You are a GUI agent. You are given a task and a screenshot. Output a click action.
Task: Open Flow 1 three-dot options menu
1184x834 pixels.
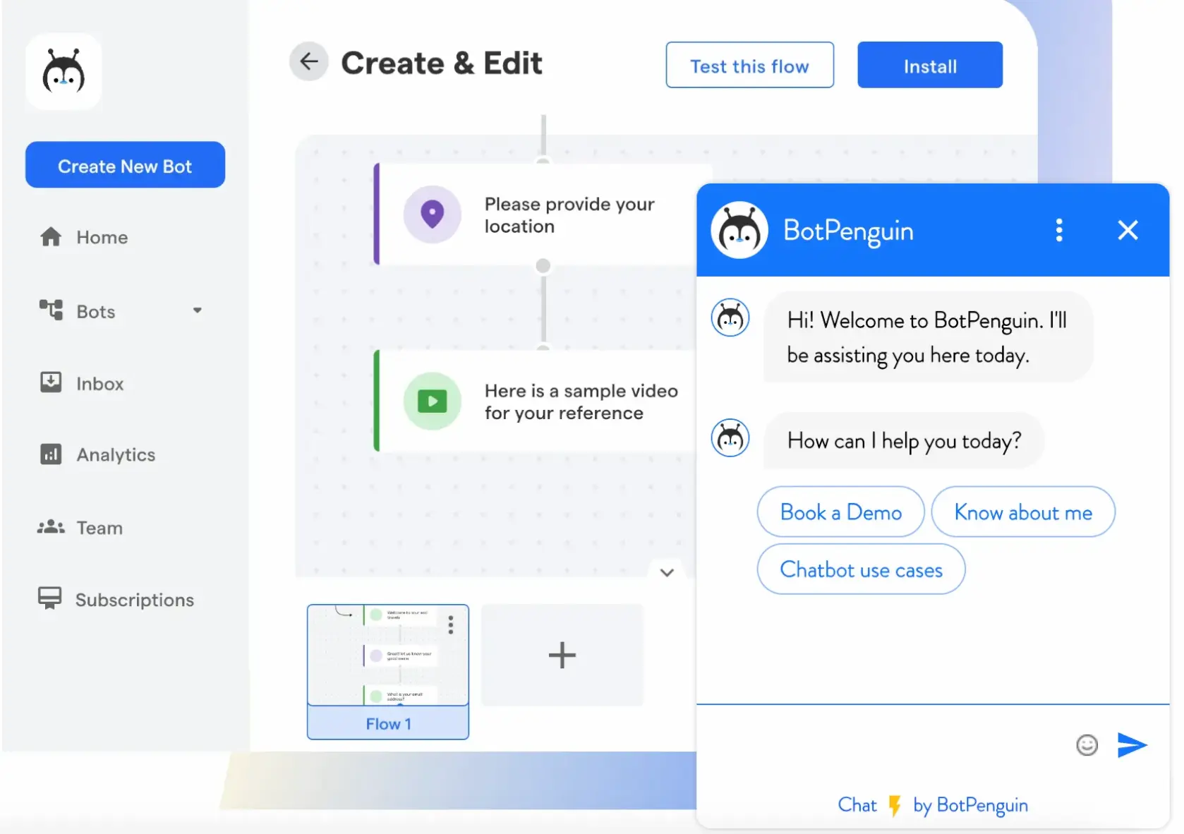[x=451, y=624]
